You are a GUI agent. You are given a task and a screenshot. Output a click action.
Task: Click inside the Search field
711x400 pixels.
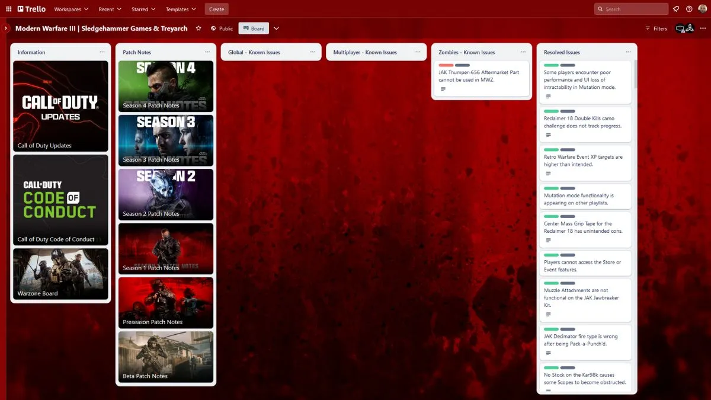630,8
